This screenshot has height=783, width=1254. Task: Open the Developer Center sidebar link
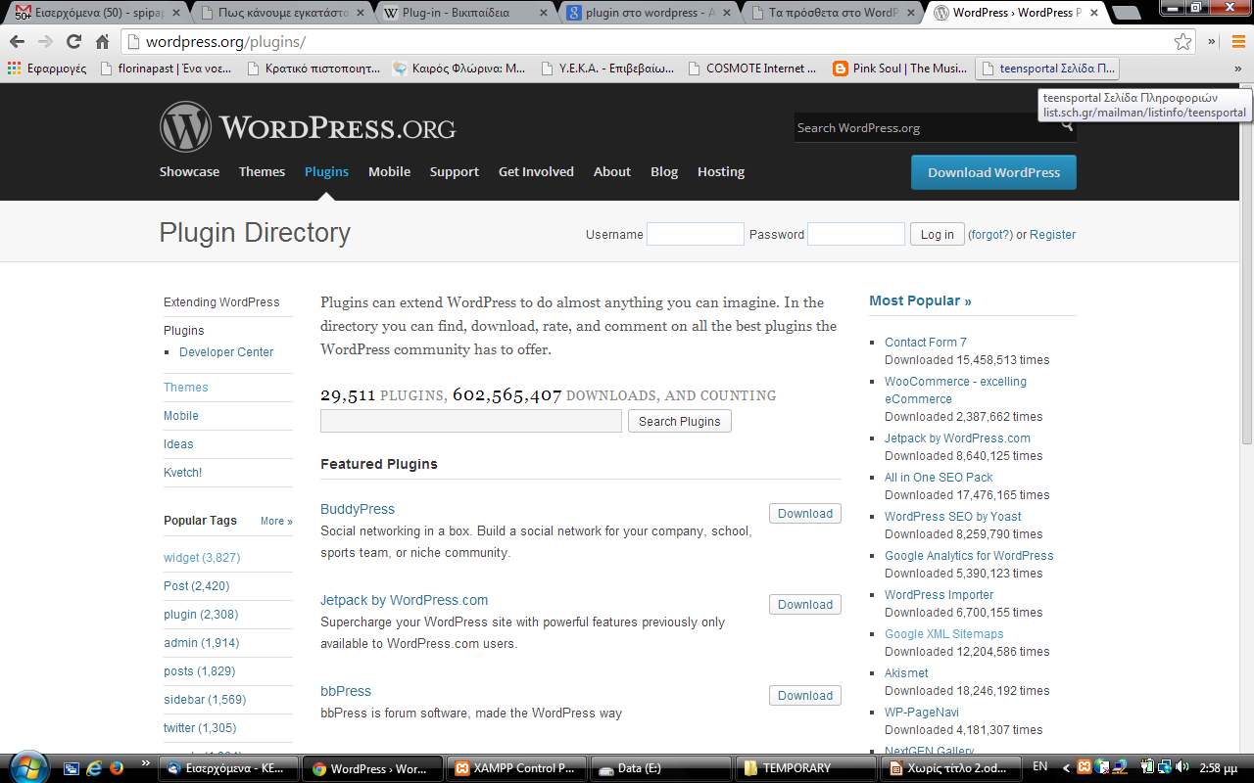point(226,352)
